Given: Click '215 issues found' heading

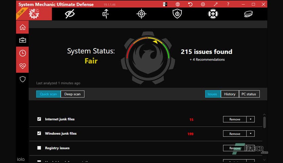Looking at the screenshot, I should [206, 52].
